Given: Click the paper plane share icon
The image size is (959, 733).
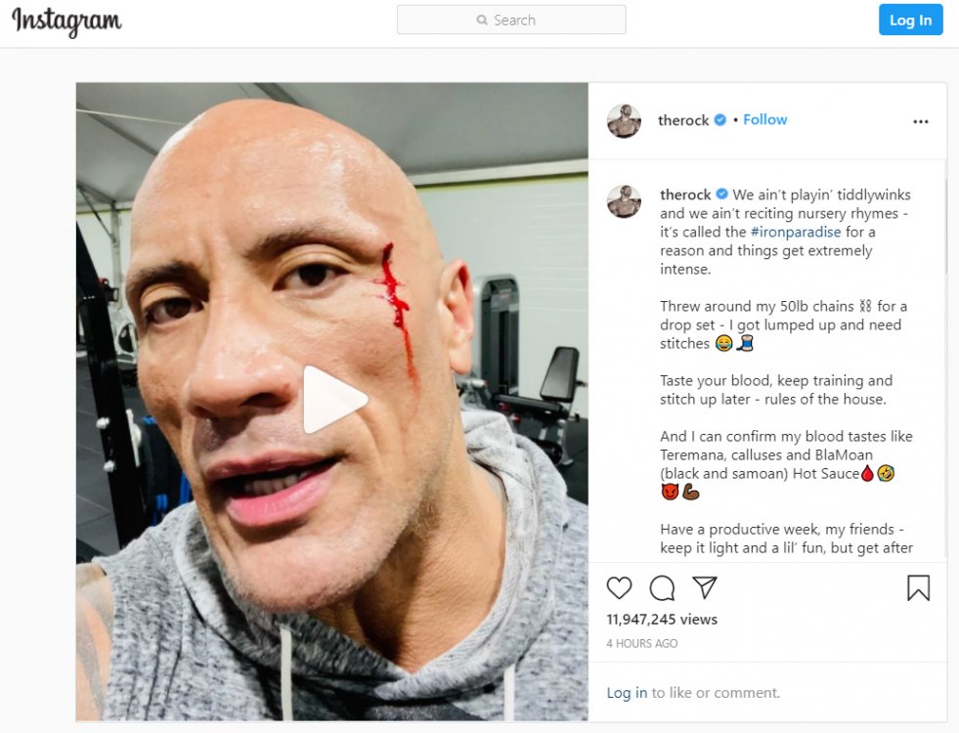Looking at the screenshot, I should [705, 587].
